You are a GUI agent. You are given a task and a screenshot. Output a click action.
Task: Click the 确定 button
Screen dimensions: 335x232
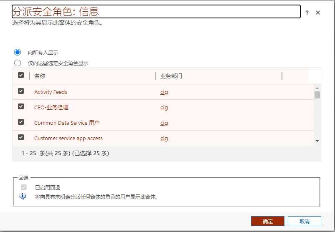[268, 221]
